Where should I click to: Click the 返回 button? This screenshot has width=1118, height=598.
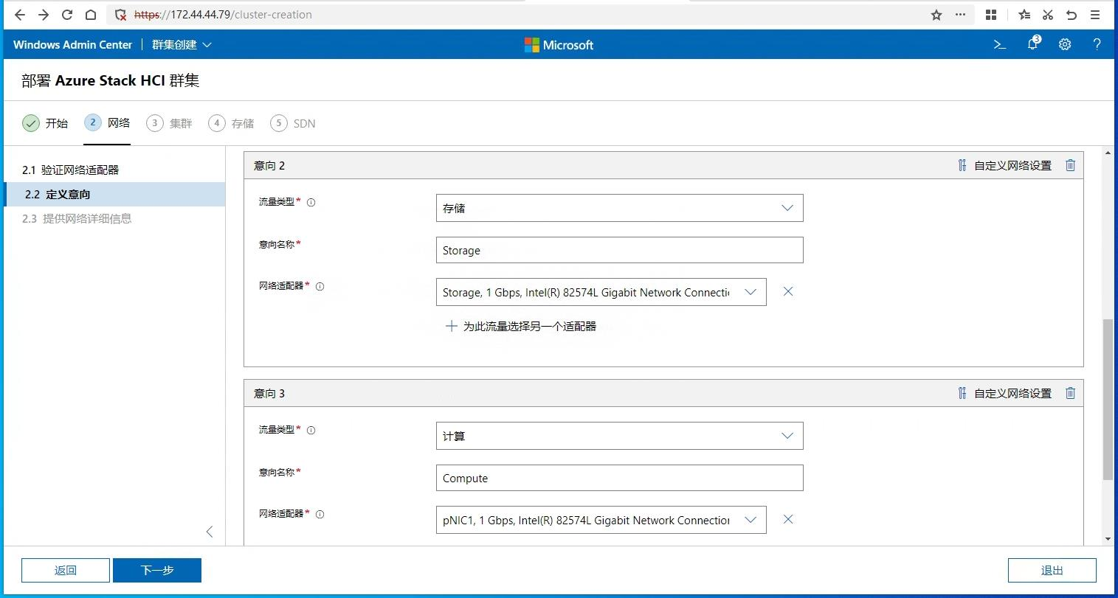pos(66,570)
